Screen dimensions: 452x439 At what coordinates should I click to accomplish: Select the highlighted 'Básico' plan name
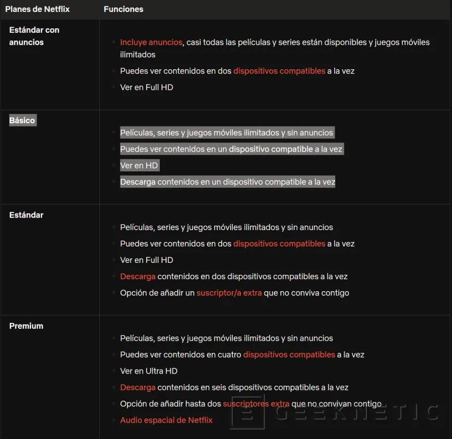coord(23,120)
